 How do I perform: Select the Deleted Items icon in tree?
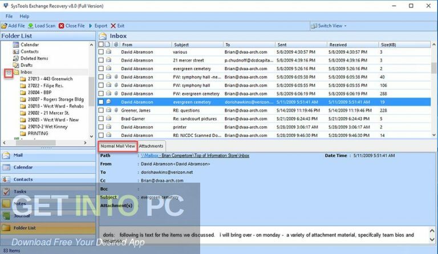pyautogui.click(x=16, y=58)
